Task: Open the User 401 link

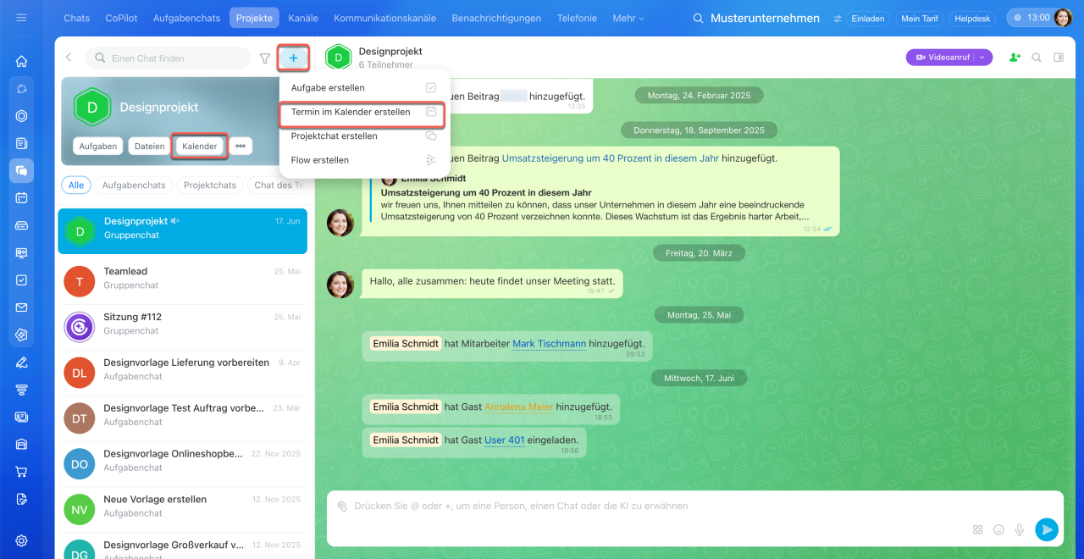Action: click(505, 440)
